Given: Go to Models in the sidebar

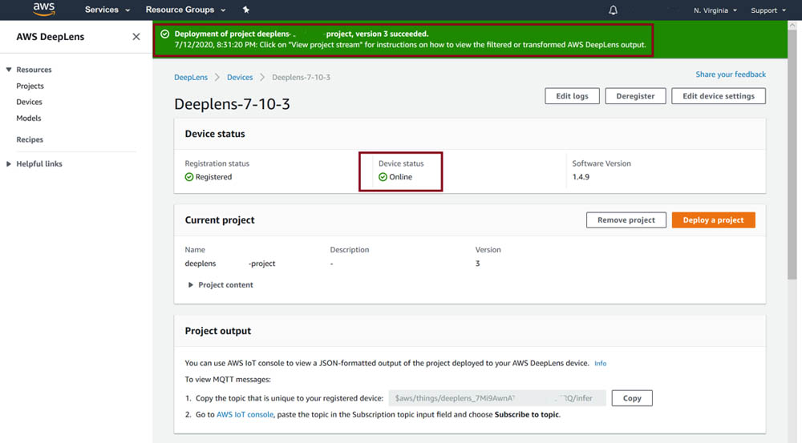Looking at the screenshot, I should [29, 118].
